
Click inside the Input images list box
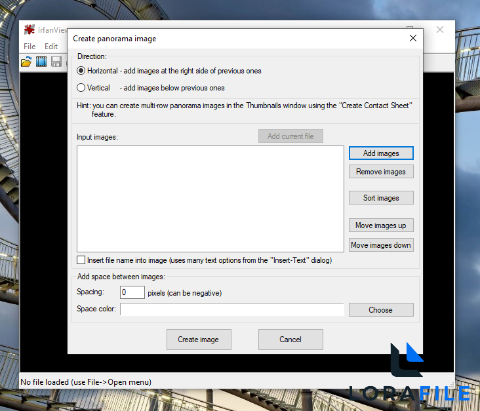point(210,199)
